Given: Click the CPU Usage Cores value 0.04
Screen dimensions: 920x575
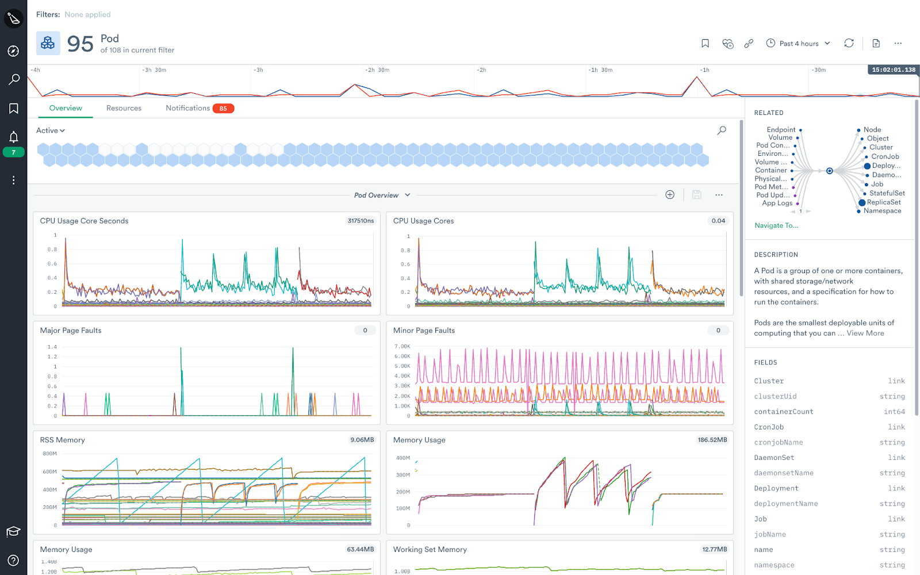Looking at the screenshot, I should (x=718, y=221).
